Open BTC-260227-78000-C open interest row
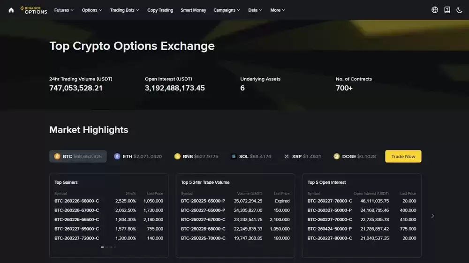469x263 pixels. pos(362,201)
